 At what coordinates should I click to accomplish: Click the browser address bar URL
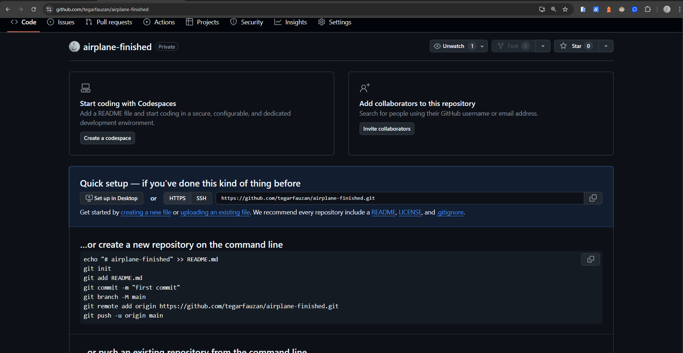coord(102,9)
